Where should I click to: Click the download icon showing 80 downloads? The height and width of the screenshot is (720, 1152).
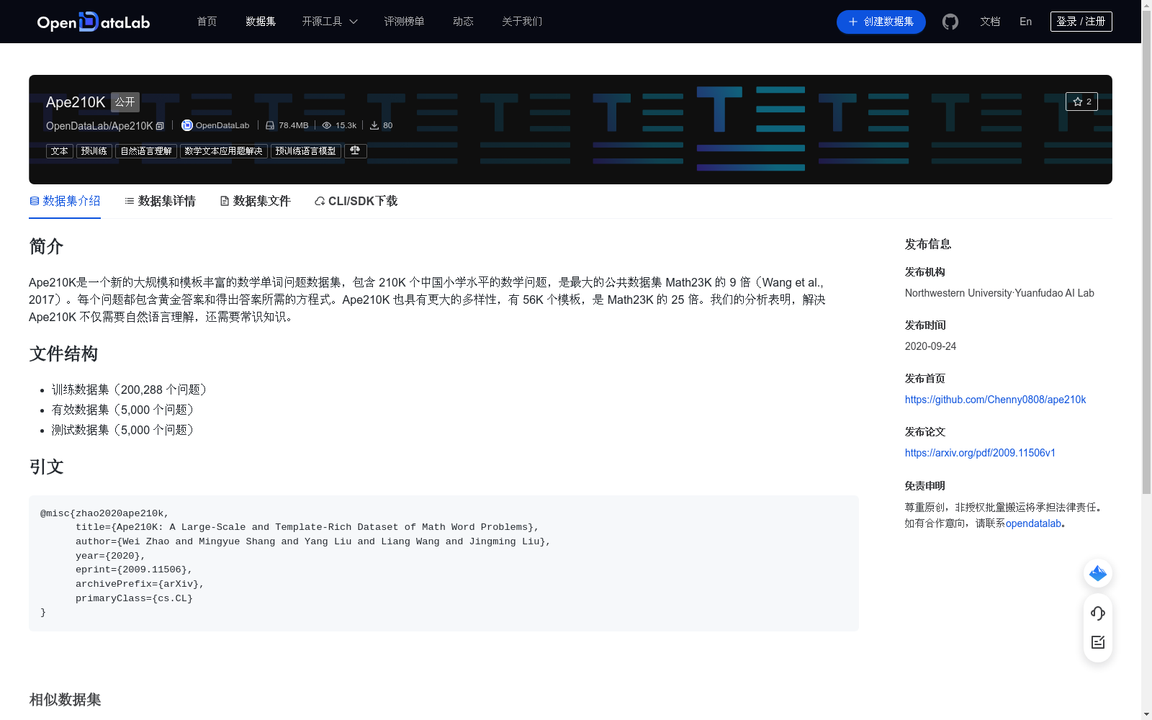click(375, 125)
